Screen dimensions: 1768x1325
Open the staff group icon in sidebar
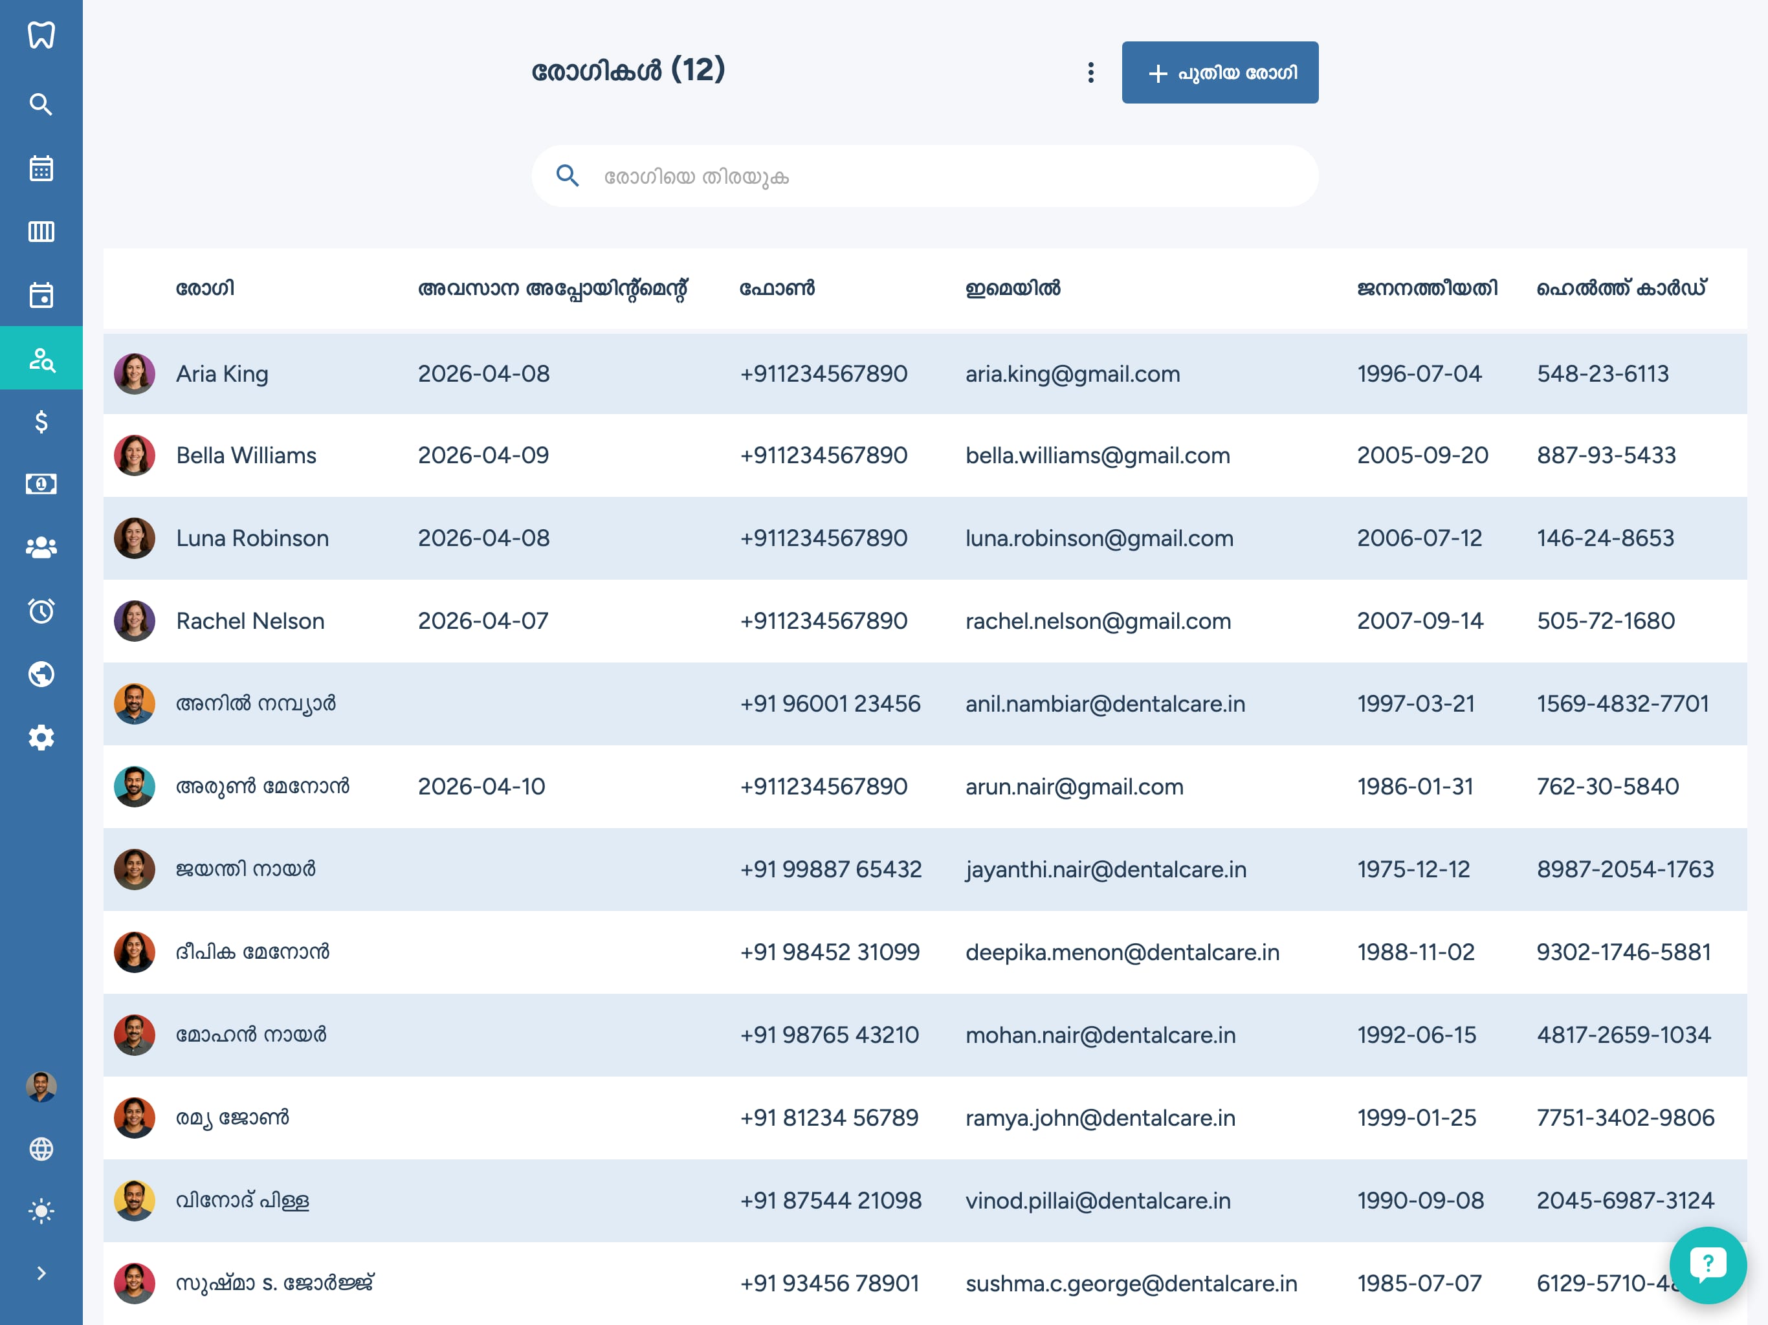pyautogui.click(x=41, y=547)
